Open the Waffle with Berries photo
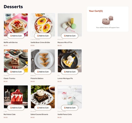132x123 pixels. (x=16, y=25)
